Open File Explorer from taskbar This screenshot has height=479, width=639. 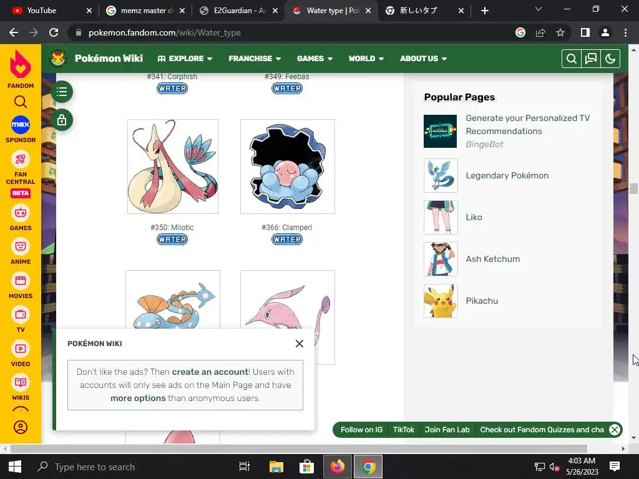pyautogui.click(x=276, y=467)
